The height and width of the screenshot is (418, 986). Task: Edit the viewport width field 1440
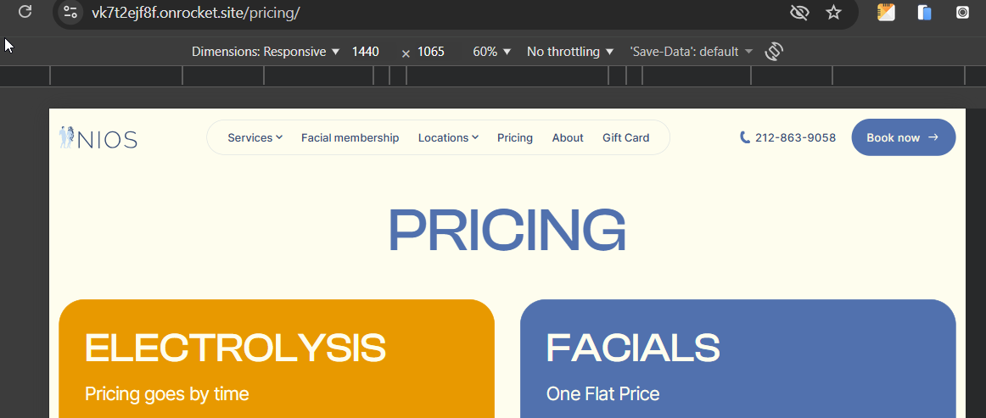[366, 52]
